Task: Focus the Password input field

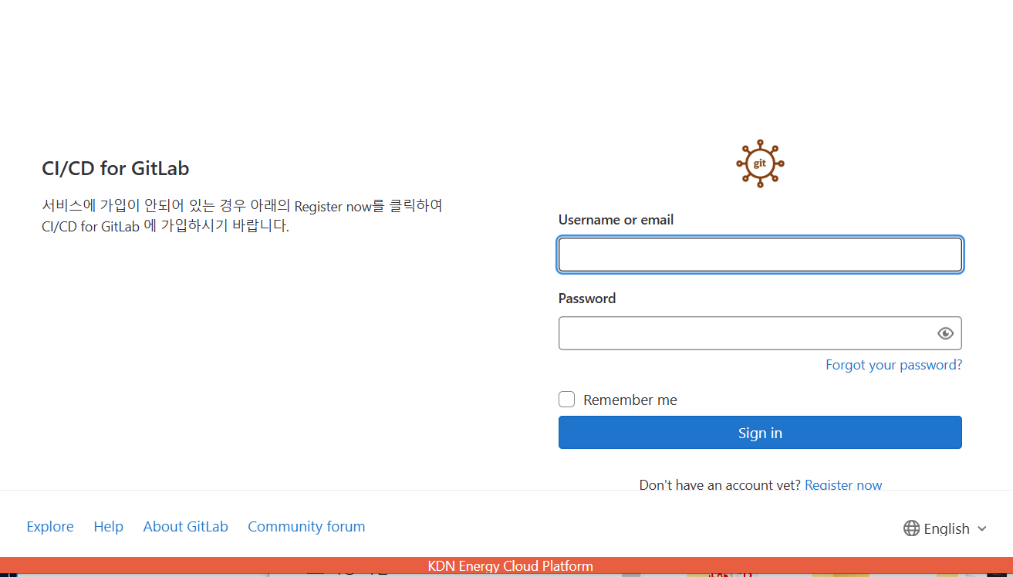Action: tap(760, 333)
